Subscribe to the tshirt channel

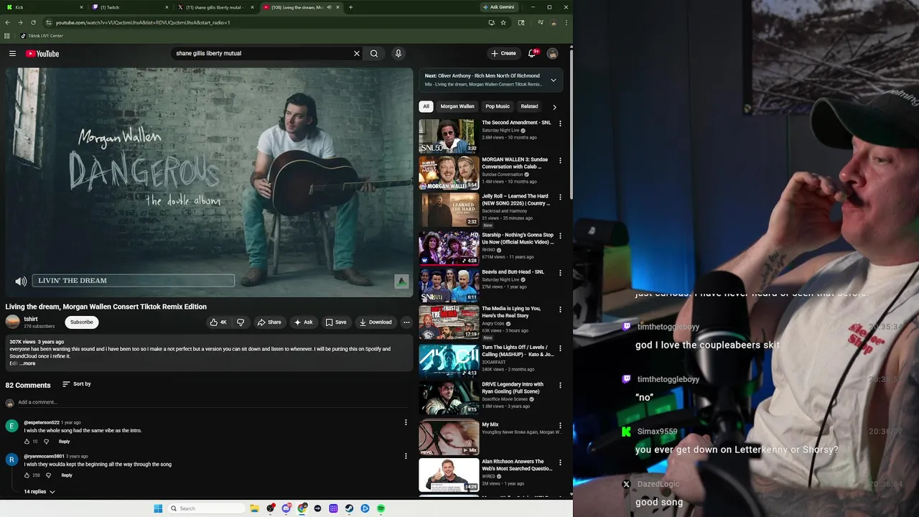tap(81, 322)
